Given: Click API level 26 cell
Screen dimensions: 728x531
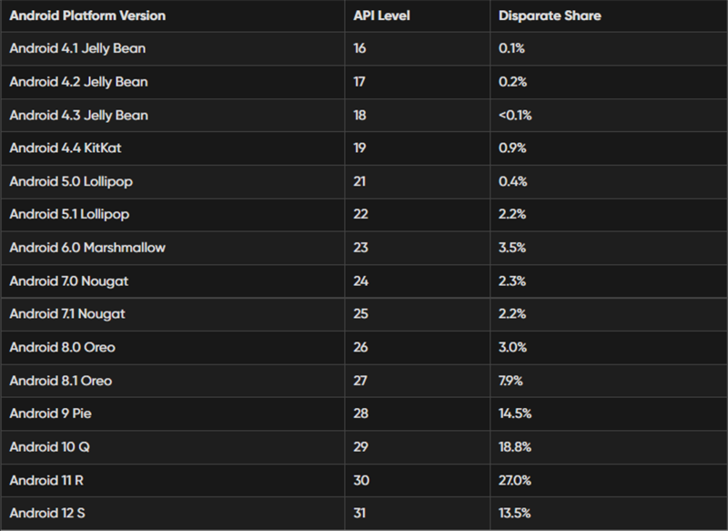Looking at the screenshot, I should tap(360, 348).
